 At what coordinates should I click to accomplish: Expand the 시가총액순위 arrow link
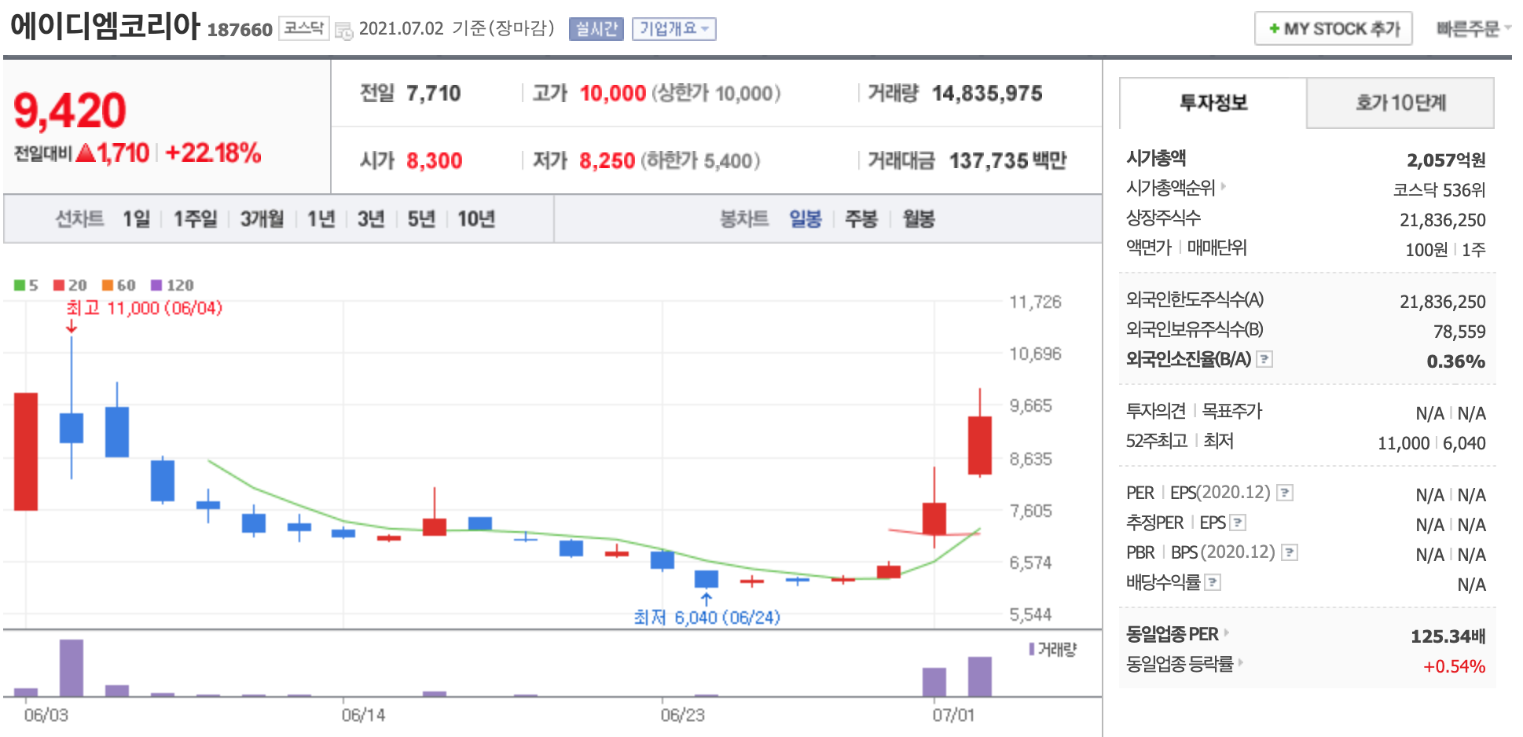point(1224,187)
